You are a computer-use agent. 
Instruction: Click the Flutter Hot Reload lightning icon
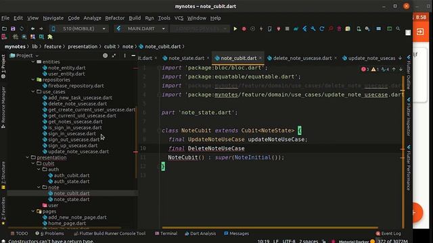click(261, 28)
